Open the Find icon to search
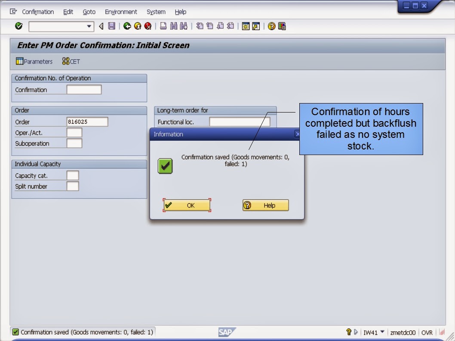455x341 pixels. point(173,26)
